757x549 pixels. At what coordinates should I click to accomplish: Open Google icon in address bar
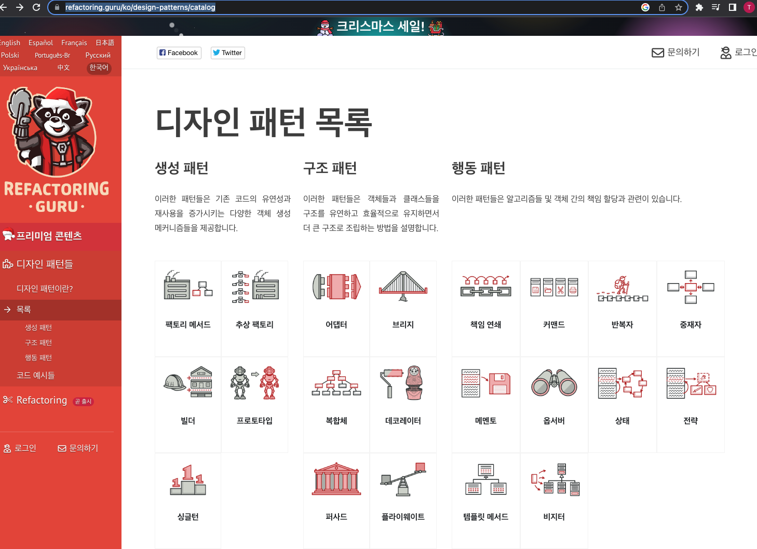pyautogui.click(x=645, y=7)
